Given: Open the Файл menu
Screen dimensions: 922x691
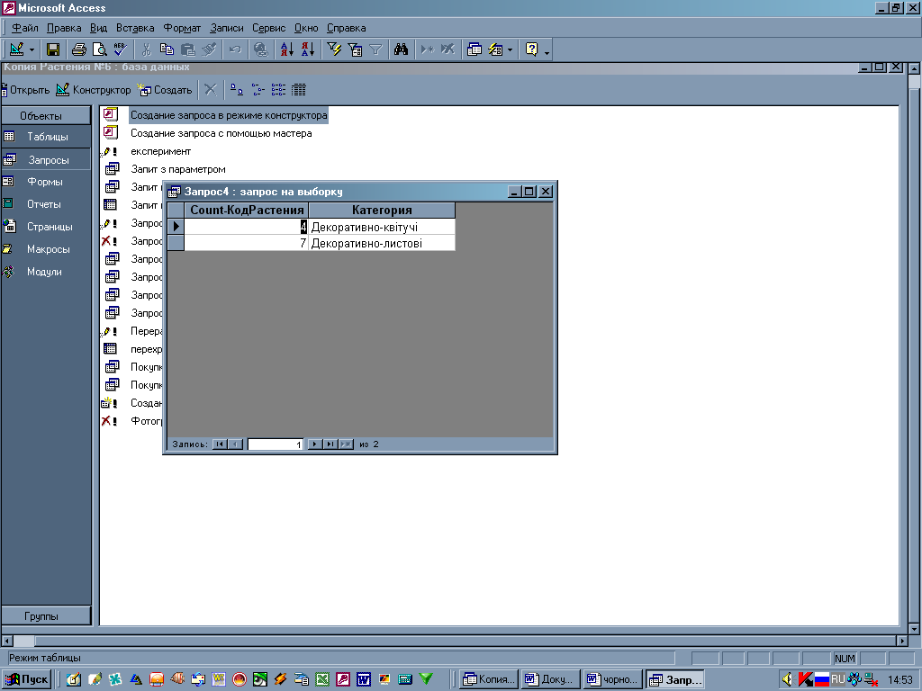Looking at the screenshot, I should [x=24, y=28].
